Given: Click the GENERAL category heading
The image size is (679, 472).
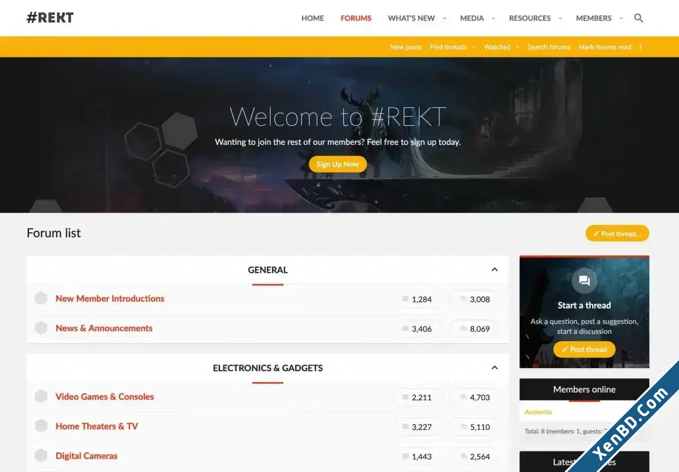Looking at the screenshot, I should coord(268,270).
